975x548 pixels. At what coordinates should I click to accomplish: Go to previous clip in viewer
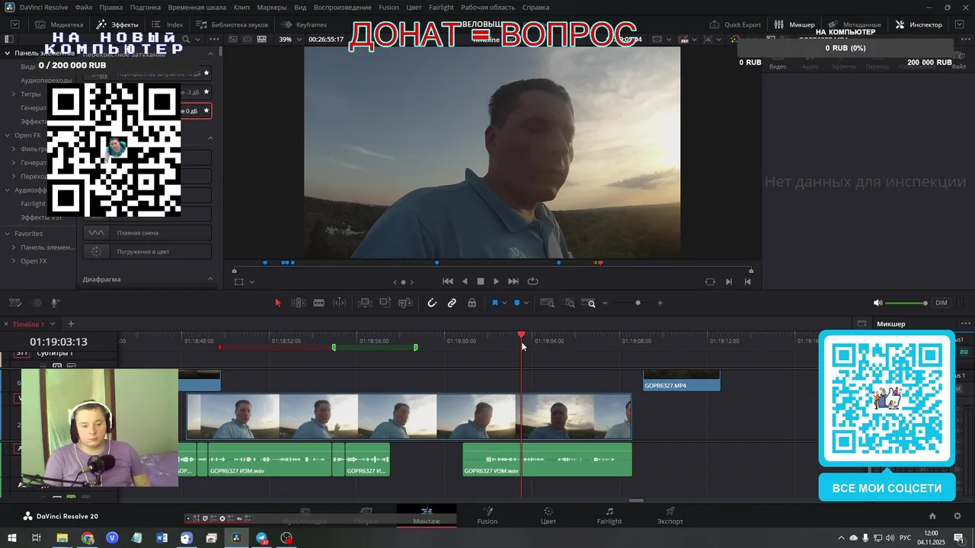747,282
